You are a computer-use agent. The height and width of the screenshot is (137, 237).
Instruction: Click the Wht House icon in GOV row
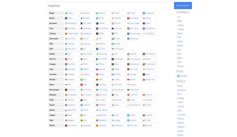coord(113,49)
